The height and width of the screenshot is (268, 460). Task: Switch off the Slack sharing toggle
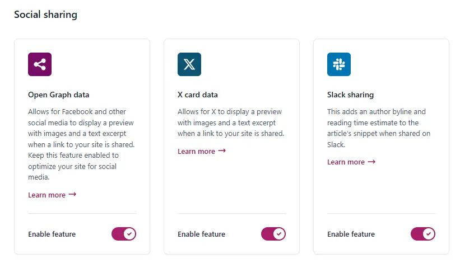coord(423,234)
